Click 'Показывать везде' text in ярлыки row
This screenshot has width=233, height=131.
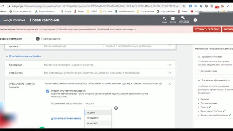pyautogui.click(x=55, y=46)
